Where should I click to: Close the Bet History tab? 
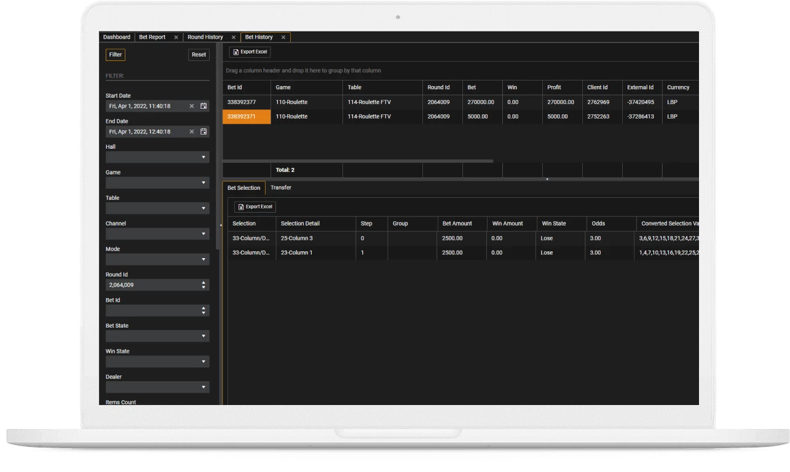(282, 37)
